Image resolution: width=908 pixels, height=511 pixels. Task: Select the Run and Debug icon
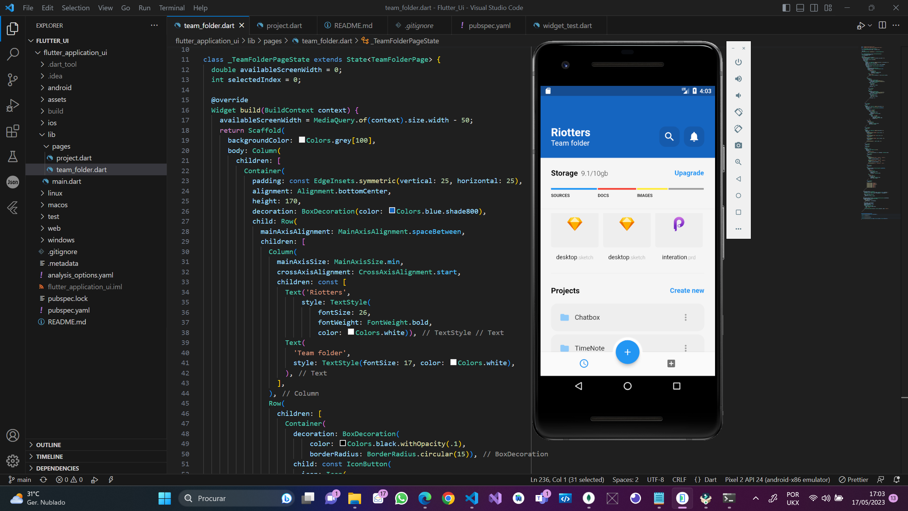click(x=12, y=105)
